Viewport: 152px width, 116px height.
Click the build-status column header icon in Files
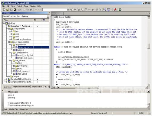click(35, 20)
